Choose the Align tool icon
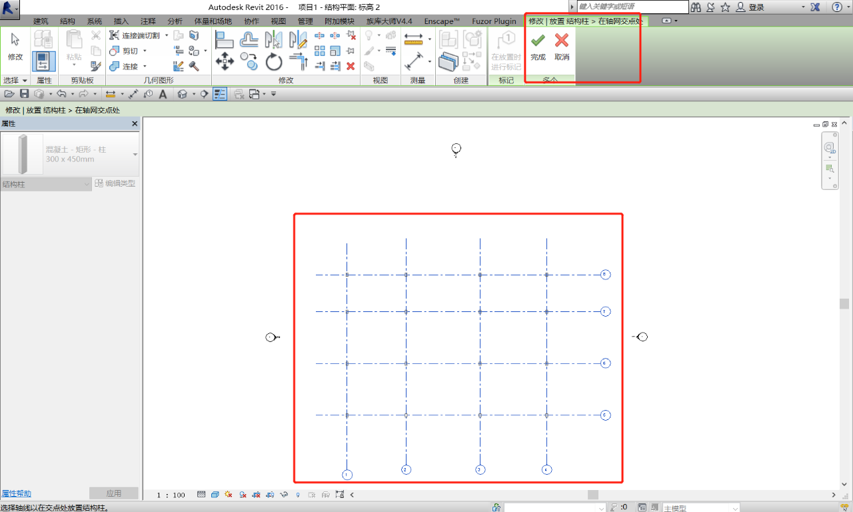 click(x=225, y=39)
